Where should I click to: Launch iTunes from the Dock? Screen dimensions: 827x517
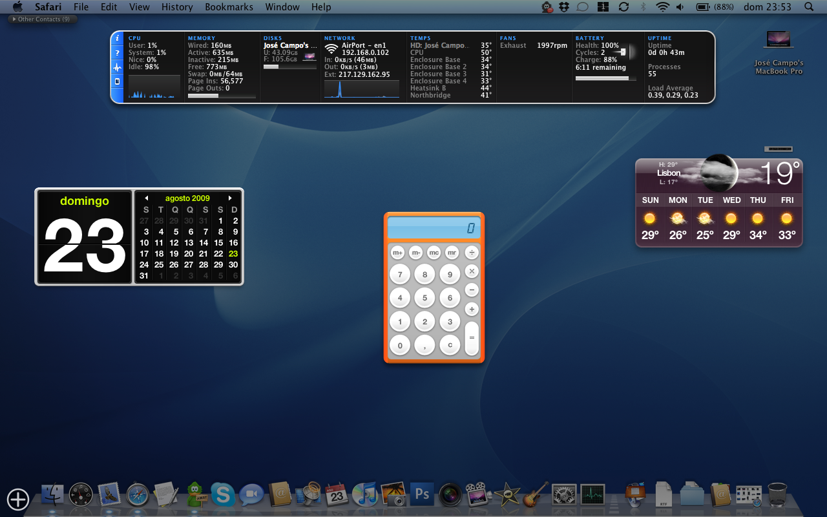(365, 494)
